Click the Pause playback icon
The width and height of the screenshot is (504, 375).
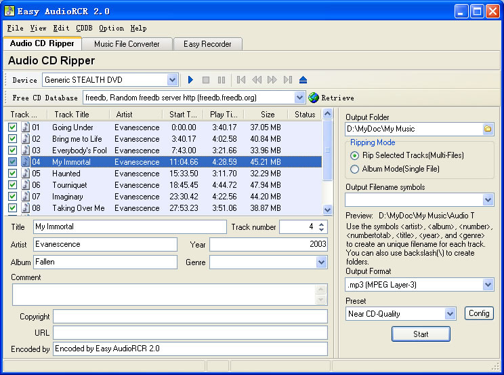(222, 80)
